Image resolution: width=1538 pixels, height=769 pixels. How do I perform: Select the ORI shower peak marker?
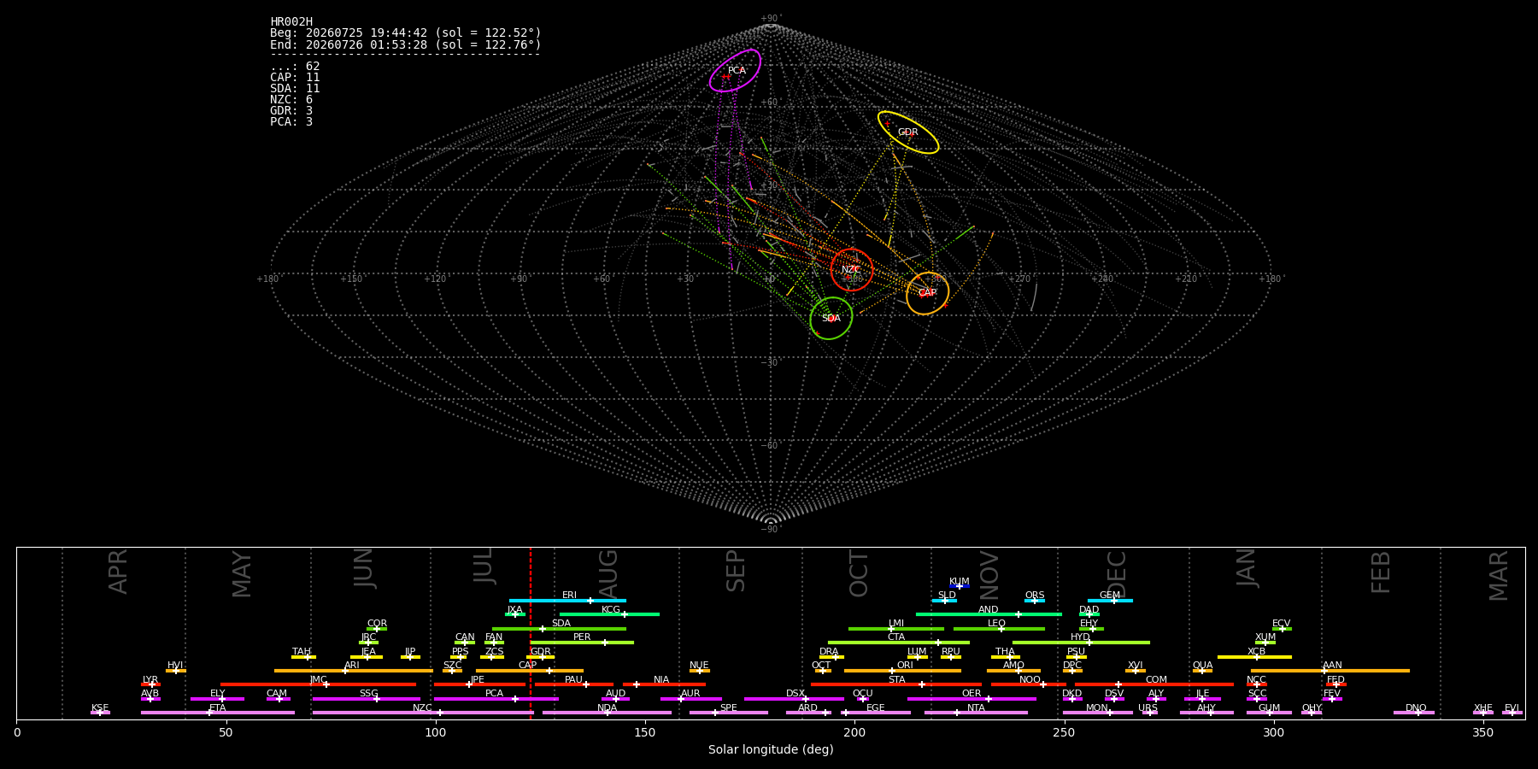pos(892,671)
